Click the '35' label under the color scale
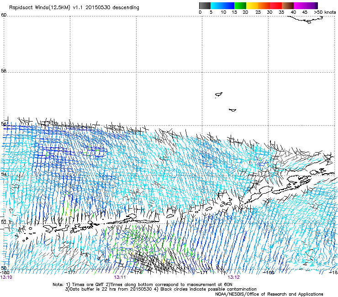 pyautogui.click(x=281, y=12)
